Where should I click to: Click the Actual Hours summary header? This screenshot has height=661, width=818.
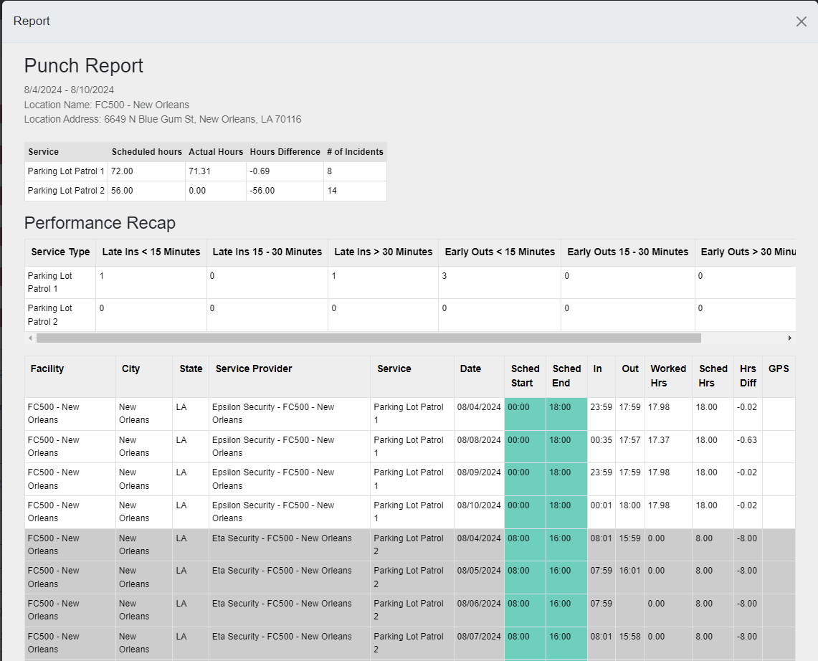coord(216,152)
